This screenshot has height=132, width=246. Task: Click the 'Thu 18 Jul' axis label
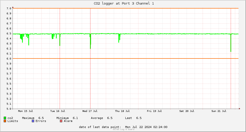click(x=122, y=111)
